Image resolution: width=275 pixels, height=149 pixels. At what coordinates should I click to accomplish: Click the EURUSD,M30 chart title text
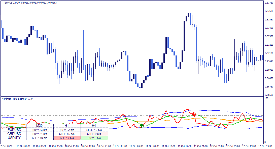12,3
